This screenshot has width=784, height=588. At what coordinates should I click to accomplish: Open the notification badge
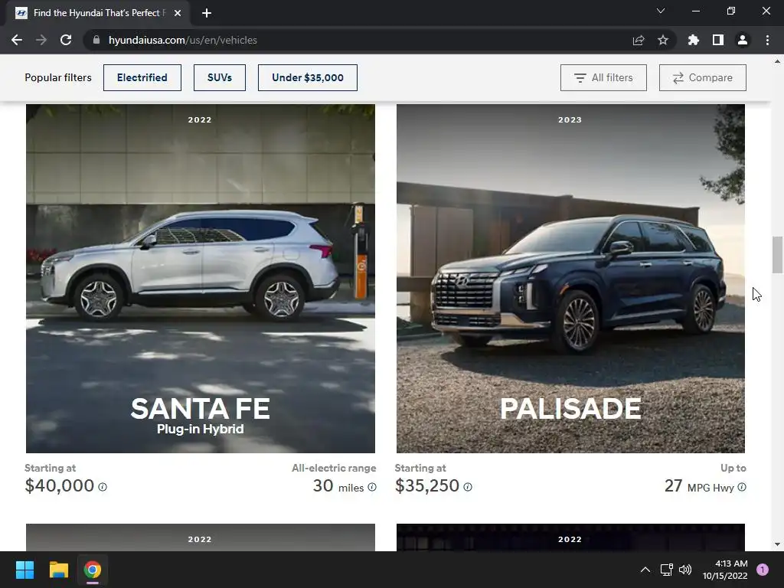click(x=763, y=570)
